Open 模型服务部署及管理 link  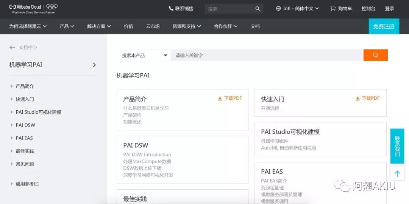281,194
